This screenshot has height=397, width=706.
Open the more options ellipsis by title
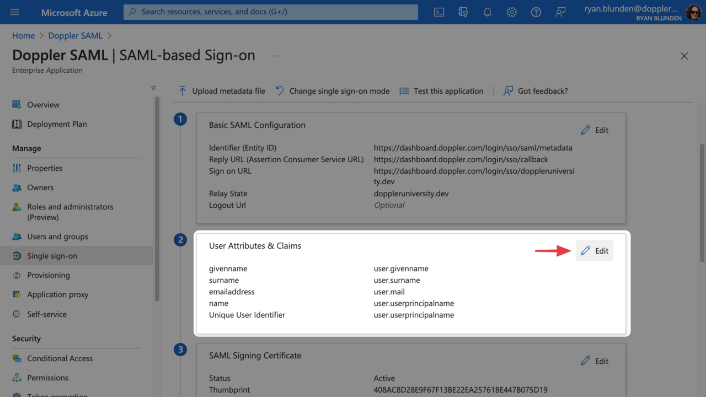pyautogui.click(x=275, y=56)
